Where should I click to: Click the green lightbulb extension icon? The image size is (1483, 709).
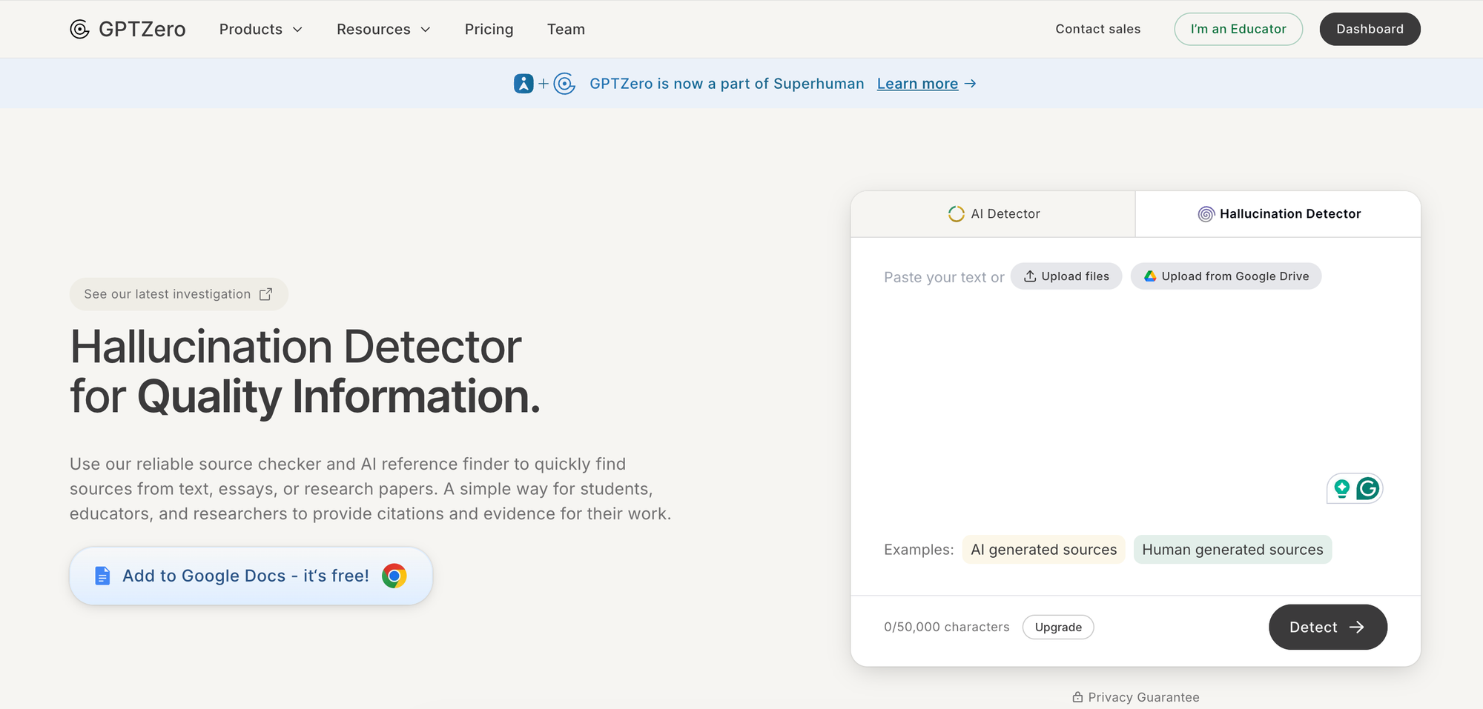click(1341, 488)
